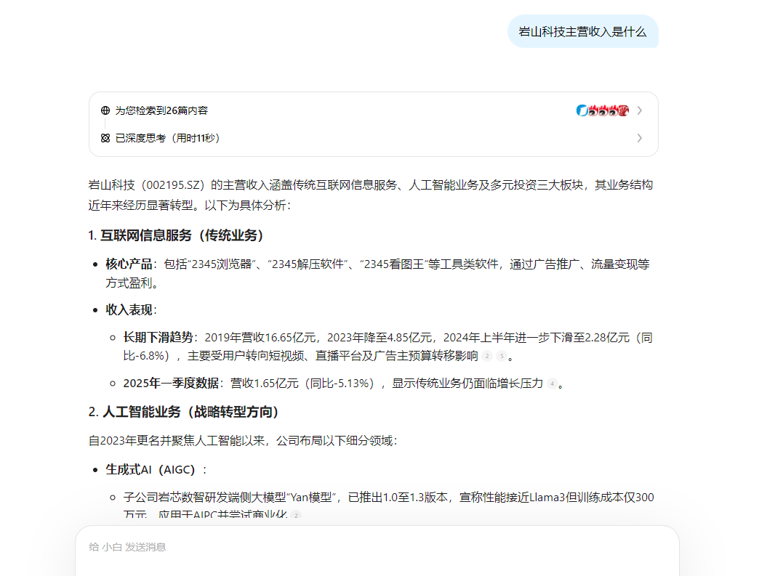Screen dimensions: 759x576
Task: Click the 2025年一季度数据 bold label
Action: click(x=171, y=384)
